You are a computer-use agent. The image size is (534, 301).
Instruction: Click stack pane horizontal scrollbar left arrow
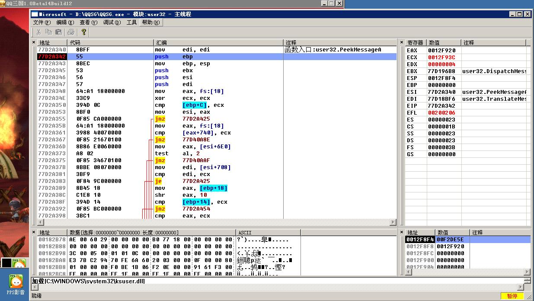tap(408, 272)
